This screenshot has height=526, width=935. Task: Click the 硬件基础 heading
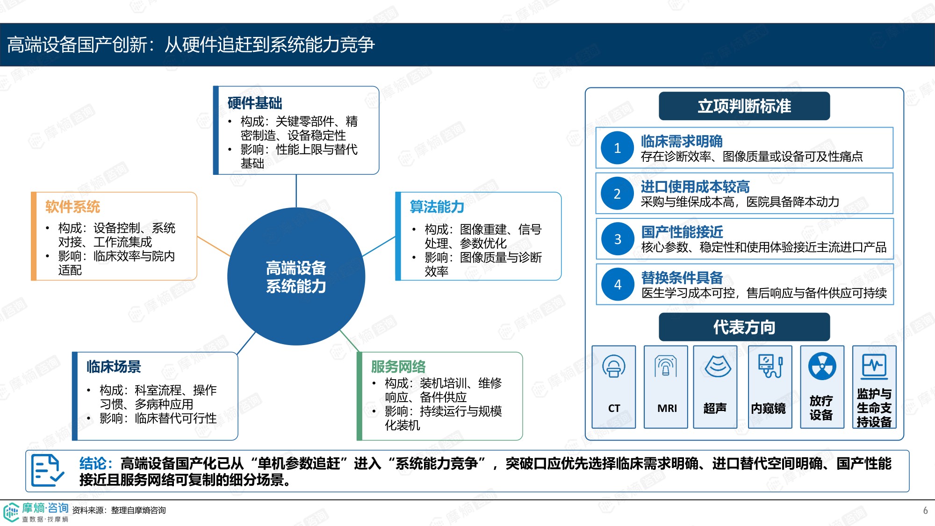coord(255,103)
